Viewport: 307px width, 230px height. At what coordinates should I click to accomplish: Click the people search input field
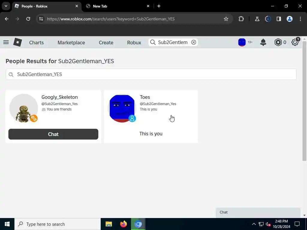coord(151,74)
